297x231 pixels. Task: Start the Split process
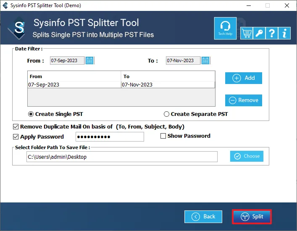click(252, 217)
